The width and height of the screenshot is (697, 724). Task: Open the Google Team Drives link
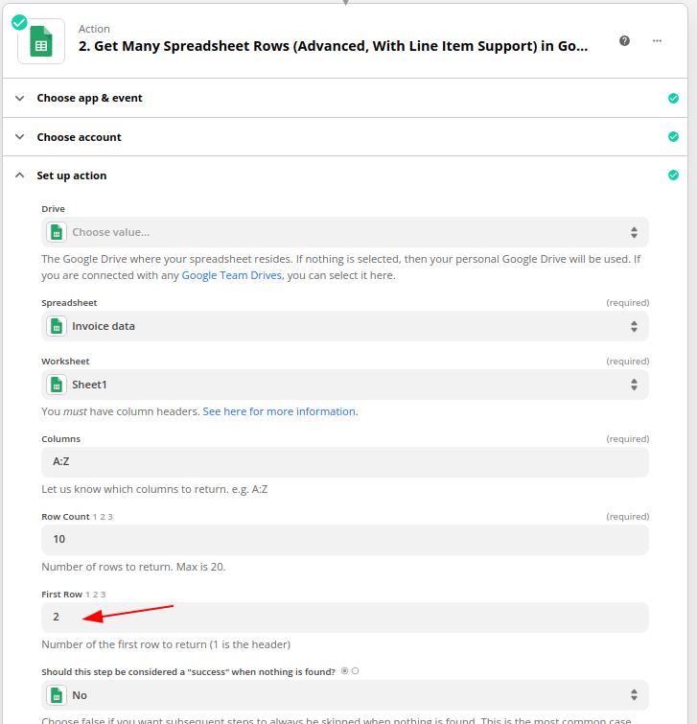(x=231, y=275)
